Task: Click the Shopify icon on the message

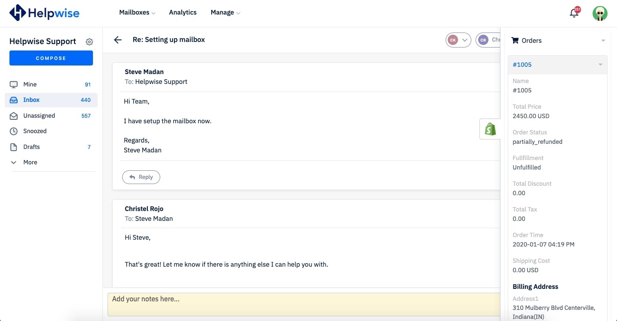Action: click(490, 129)
